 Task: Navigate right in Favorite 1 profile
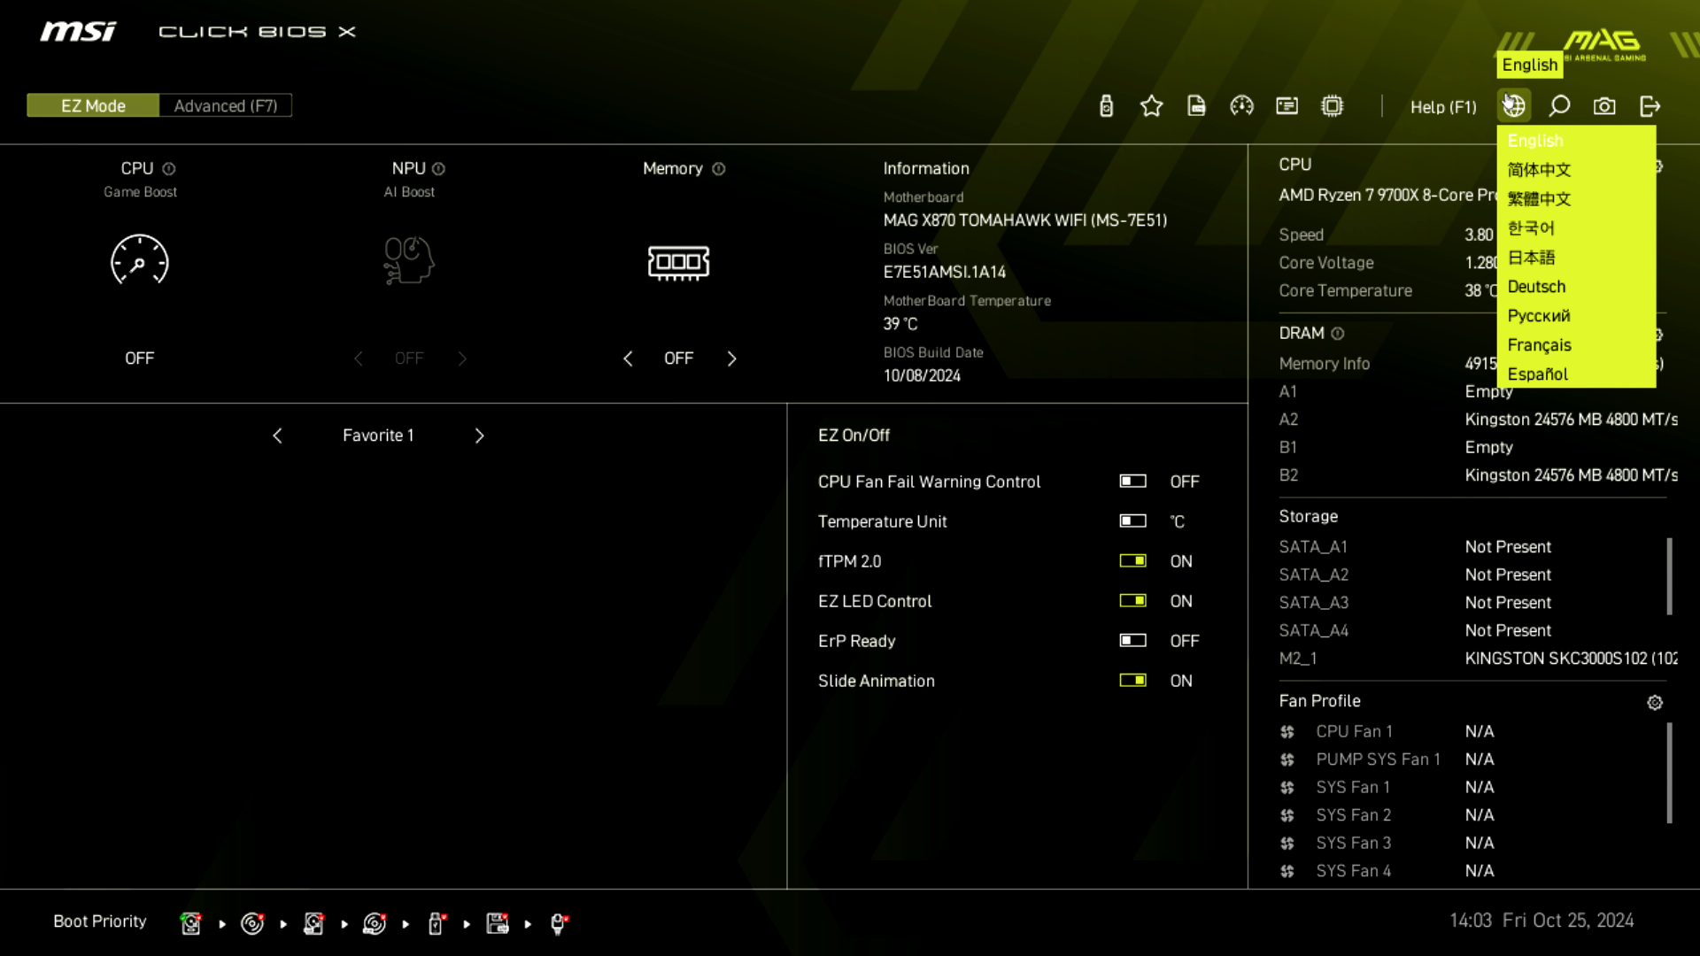pyautogui.click(x=480, y=435)
